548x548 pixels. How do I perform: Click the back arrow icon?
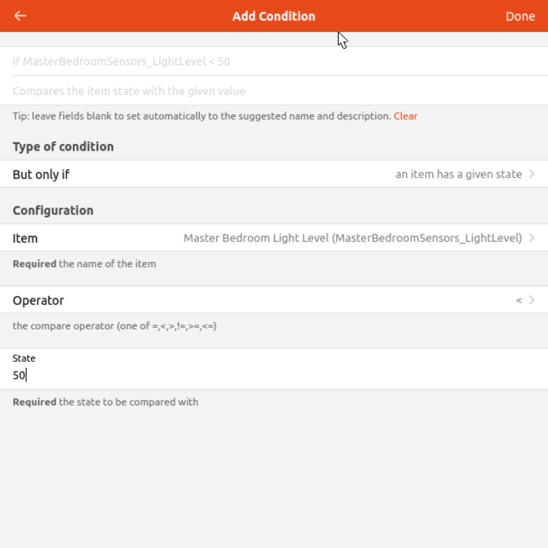20,16
